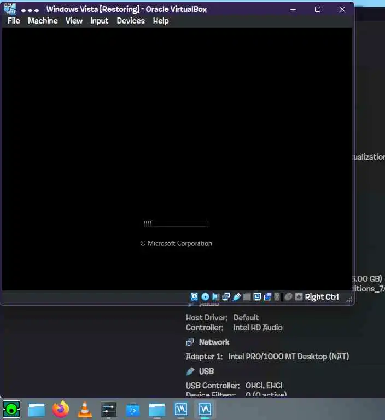The width and height of the screenshot is (385, 420).
Task: Click the USB plug icon beside USB header
Action: 190,371
